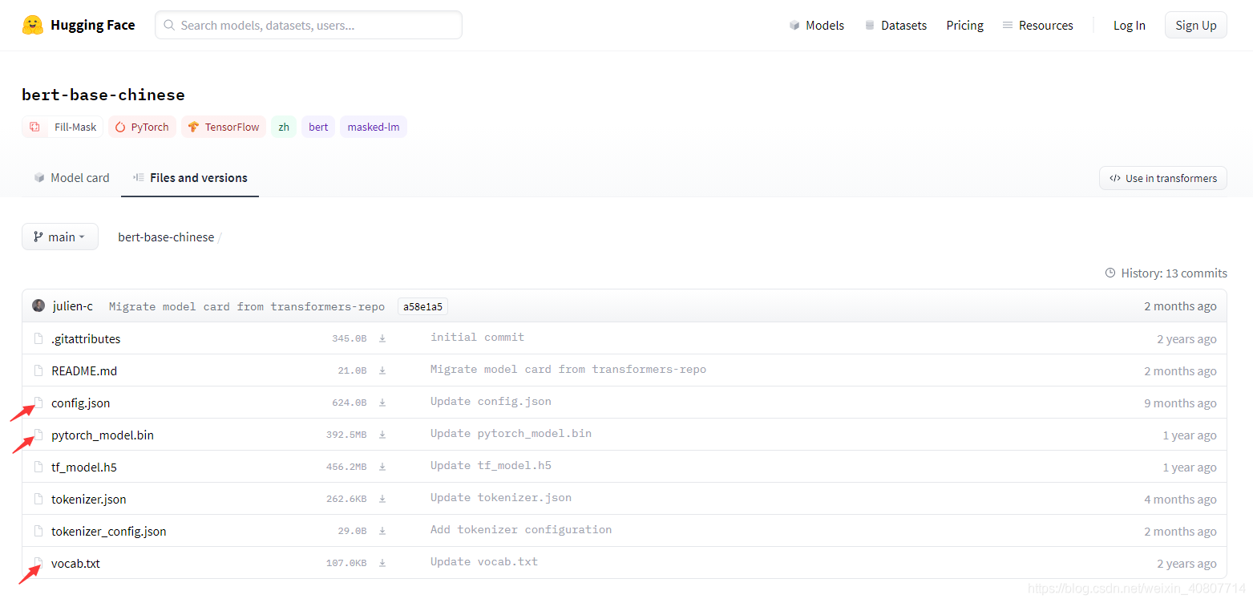Open commit hash a58e1a5
This screenshot has height=603, width=1253.
pyautogui.click(x=423, y=306)
